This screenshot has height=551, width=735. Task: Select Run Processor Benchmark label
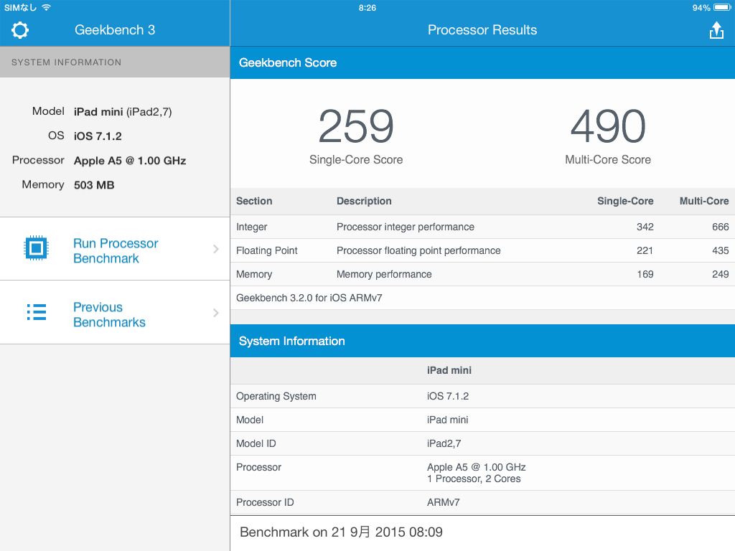coord(116,250)
